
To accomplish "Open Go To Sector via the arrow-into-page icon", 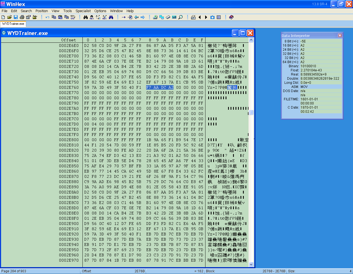I will point(130,17).
